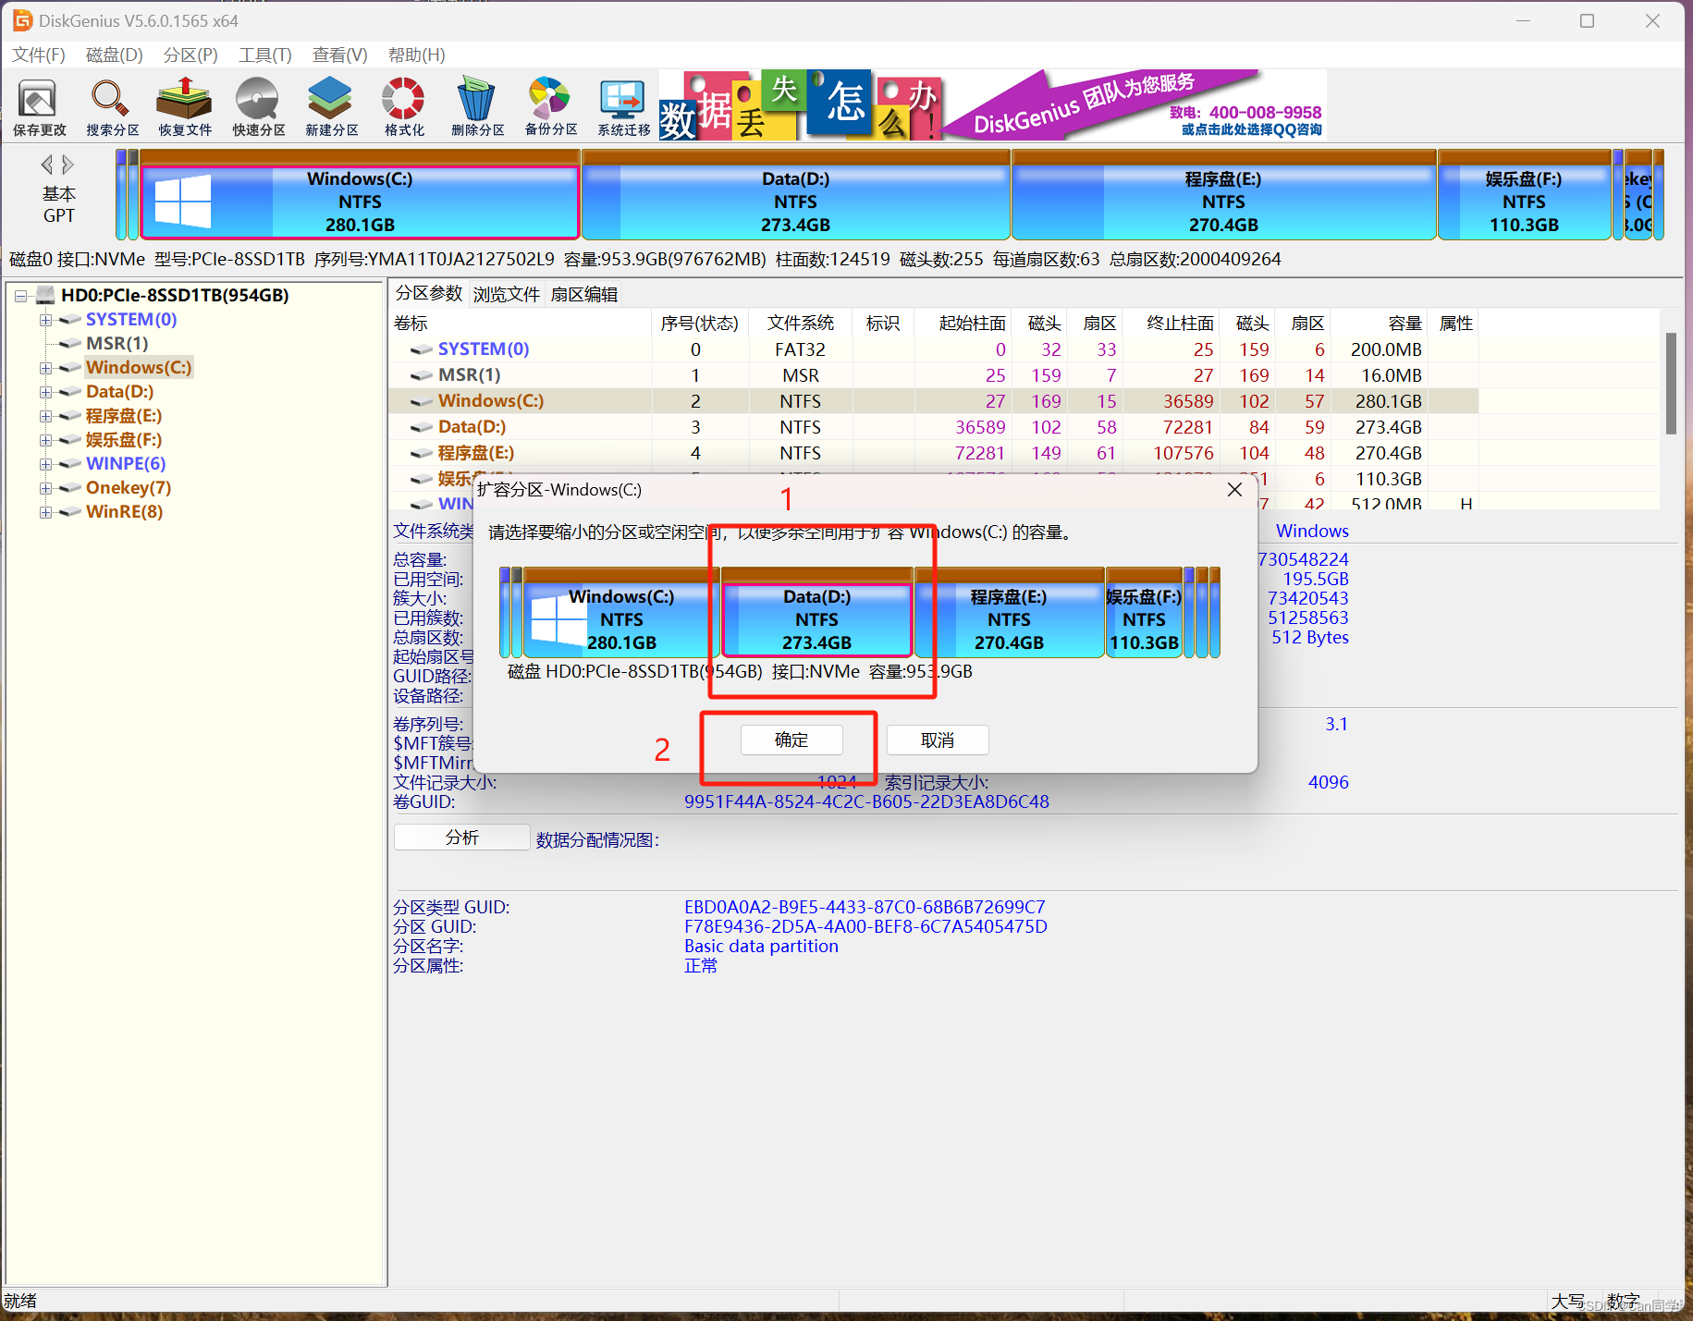Viewport: 1693px width, 1321px height.
Task: Select the SYSTEM(0) row in partition table
Action: pos(933,349)
